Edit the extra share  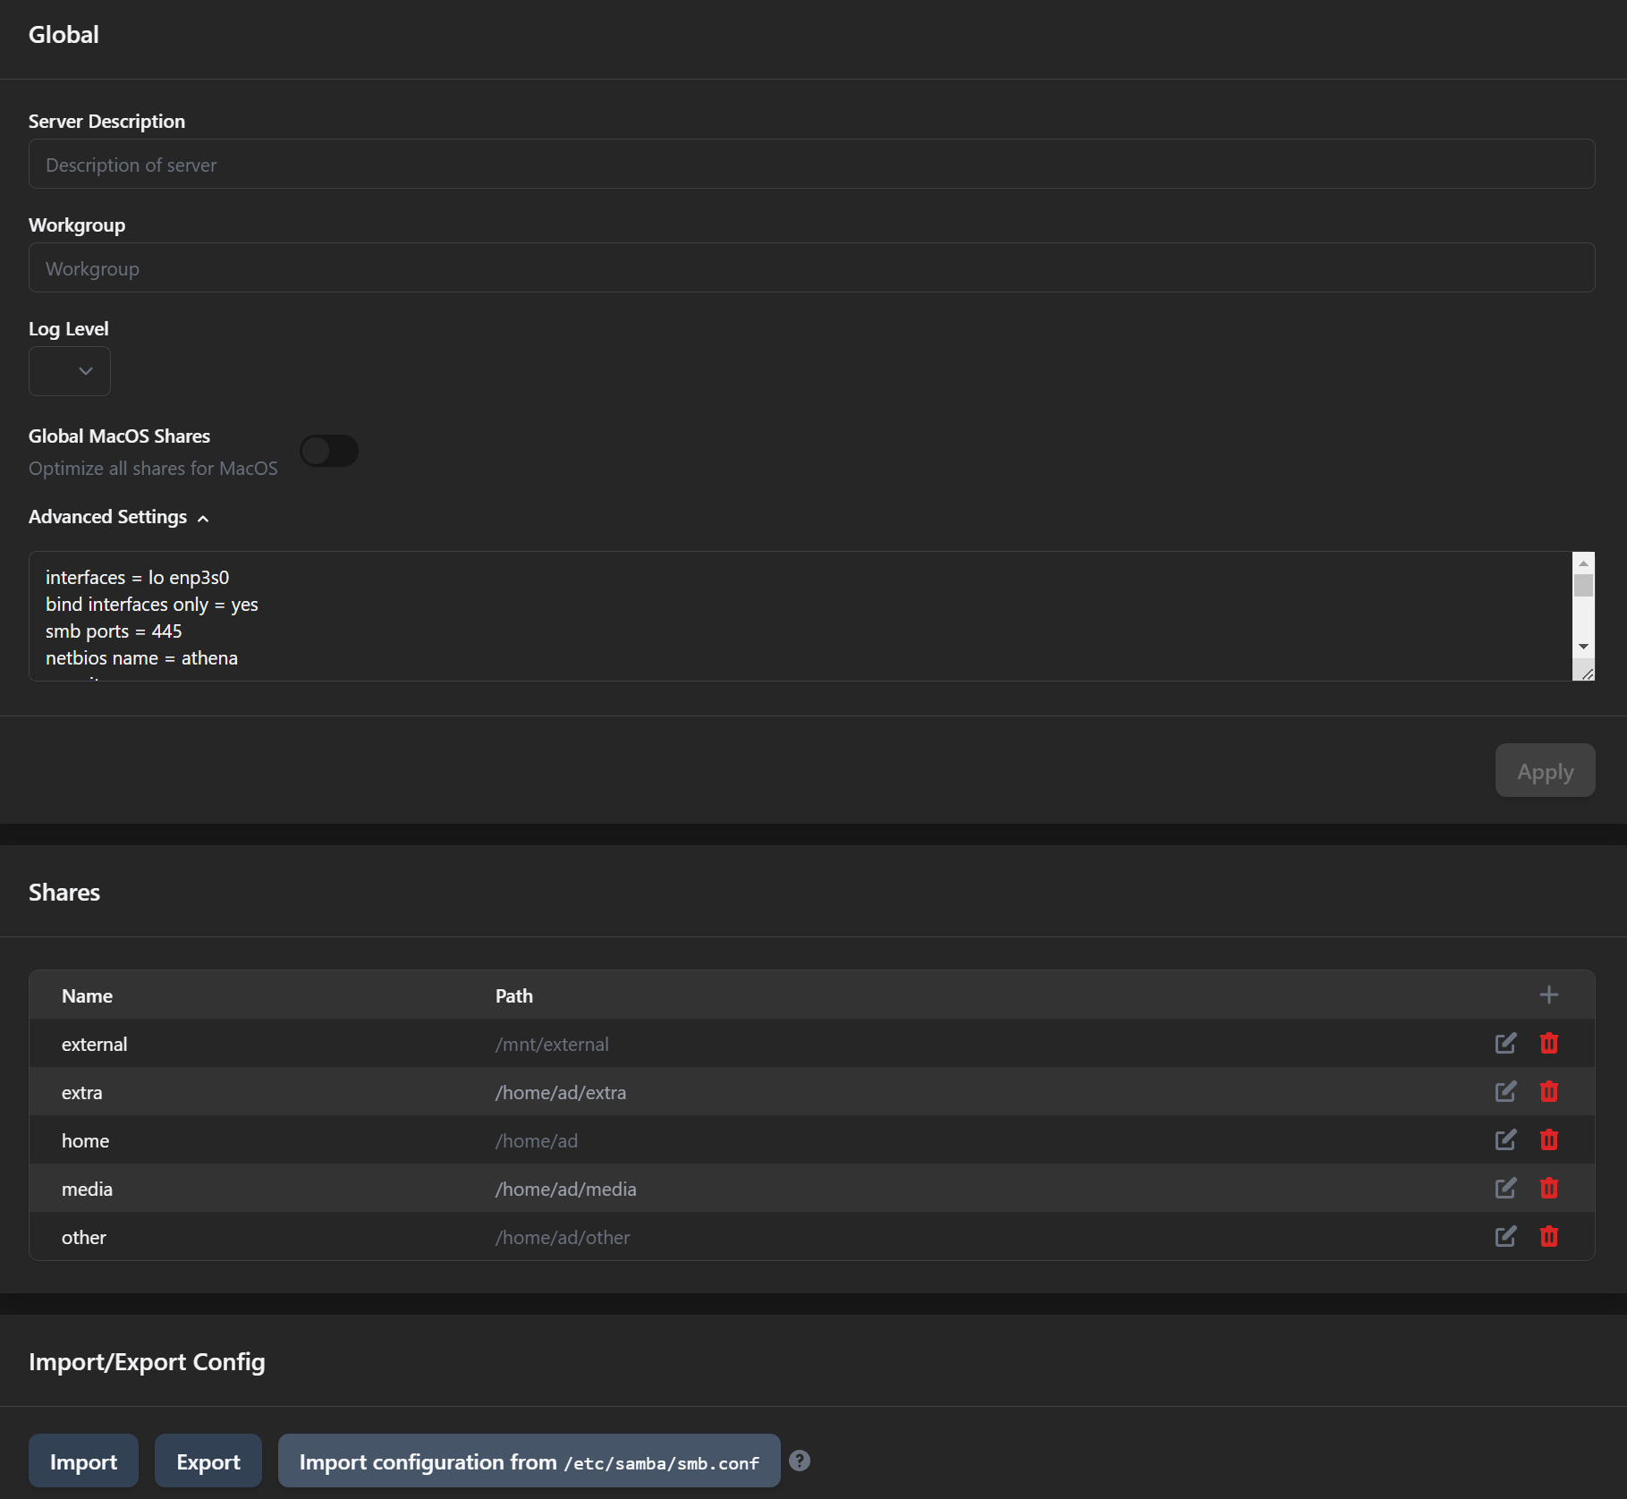pos(1505,1091)
